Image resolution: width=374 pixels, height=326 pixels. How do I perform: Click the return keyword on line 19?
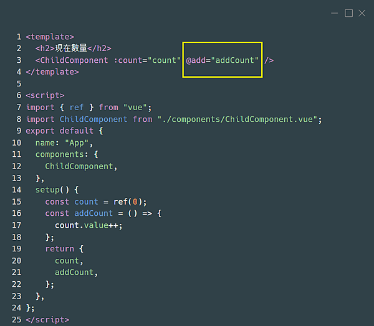point(60,249)
